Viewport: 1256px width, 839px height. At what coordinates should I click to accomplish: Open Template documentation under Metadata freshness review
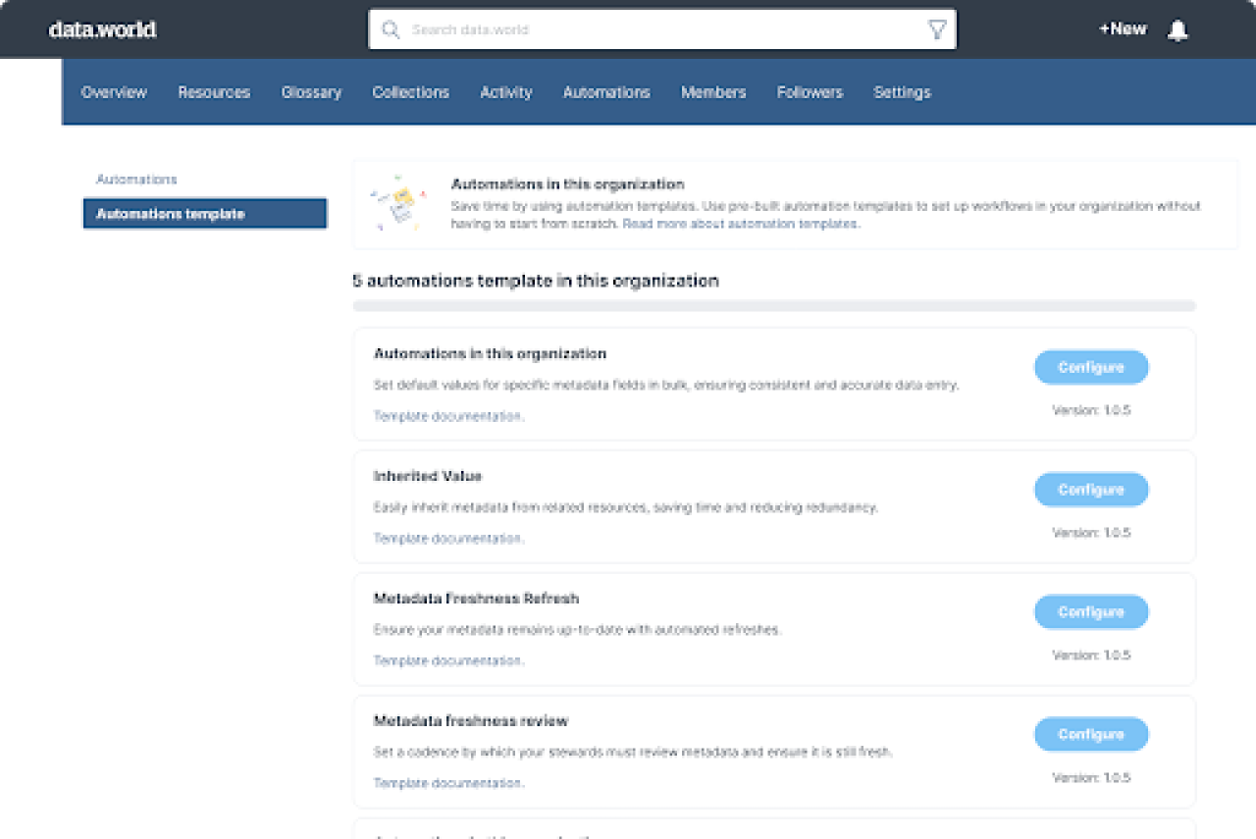(x=448, y=783)
